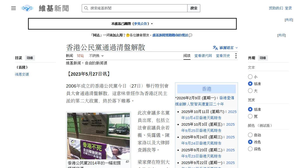Select color mode 自动

point(250,135)
